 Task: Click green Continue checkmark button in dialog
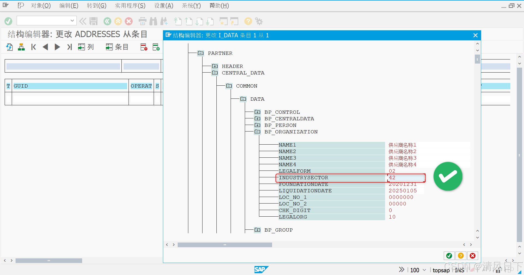pos(449,256)
